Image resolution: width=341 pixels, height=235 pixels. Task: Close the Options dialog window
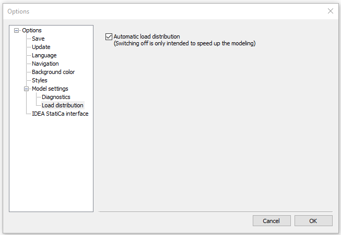click(x=331, y=11)
